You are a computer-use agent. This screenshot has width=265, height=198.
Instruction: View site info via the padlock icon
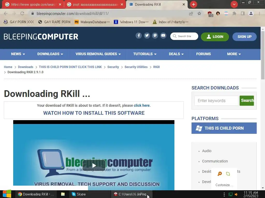(x=33, y=13)
